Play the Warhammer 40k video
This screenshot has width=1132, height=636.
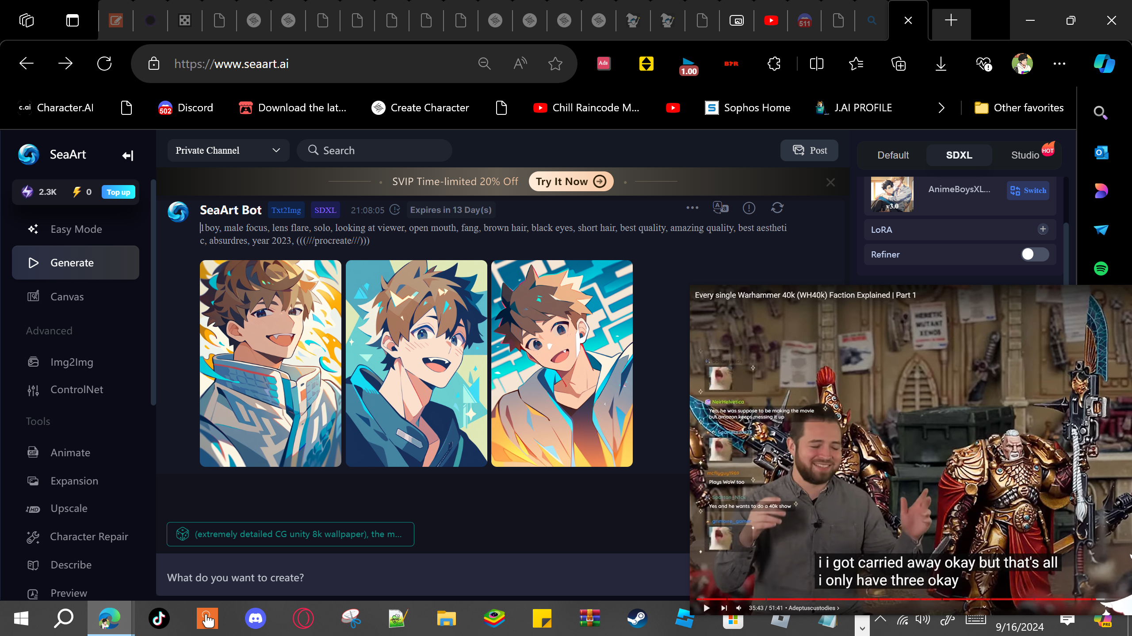click(707, 608)
